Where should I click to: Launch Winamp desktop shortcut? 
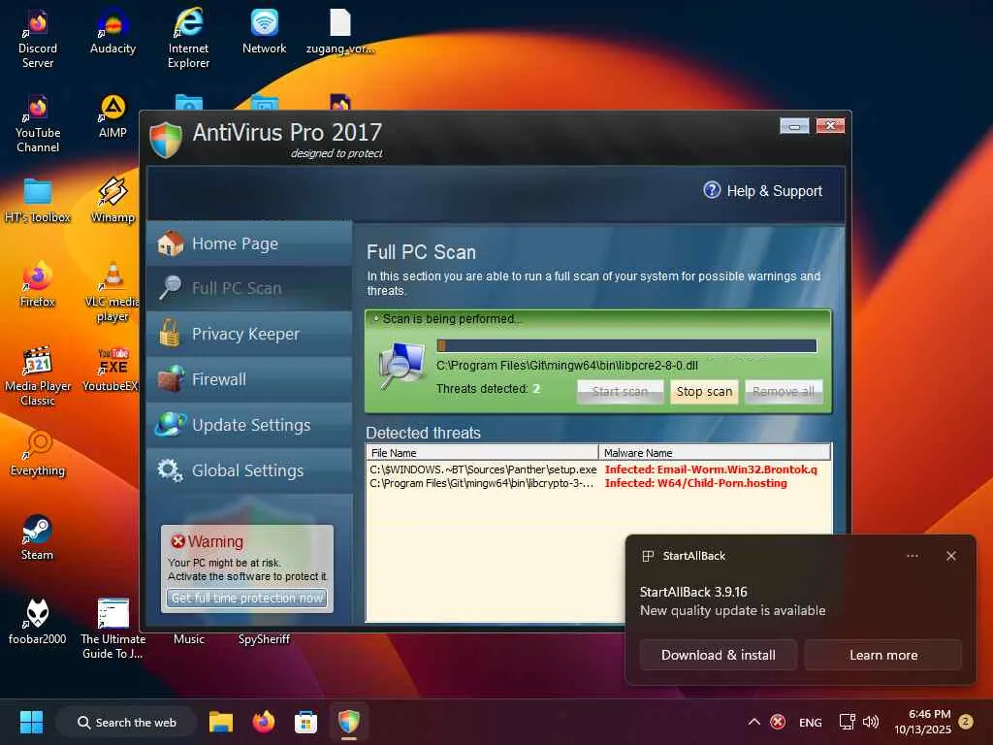click(x=112, y=201)
